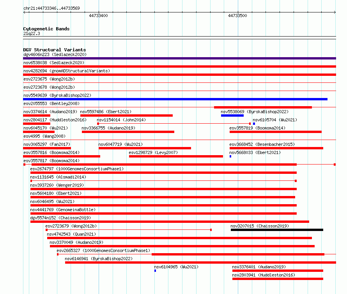Open nsv6045170 (Wu2021) variant
This screenshot has height=294, width=347.
pos(46,128)
